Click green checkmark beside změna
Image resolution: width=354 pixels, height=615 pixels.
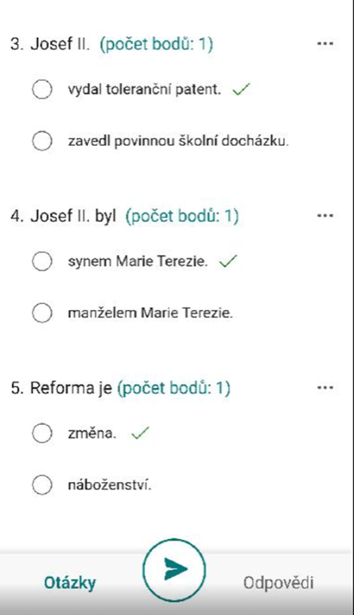(140, 433)
